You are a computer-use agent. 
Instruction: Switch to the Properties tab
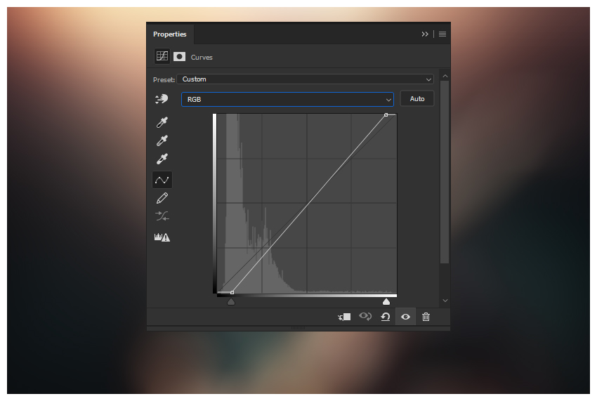[x=170, y=34]
